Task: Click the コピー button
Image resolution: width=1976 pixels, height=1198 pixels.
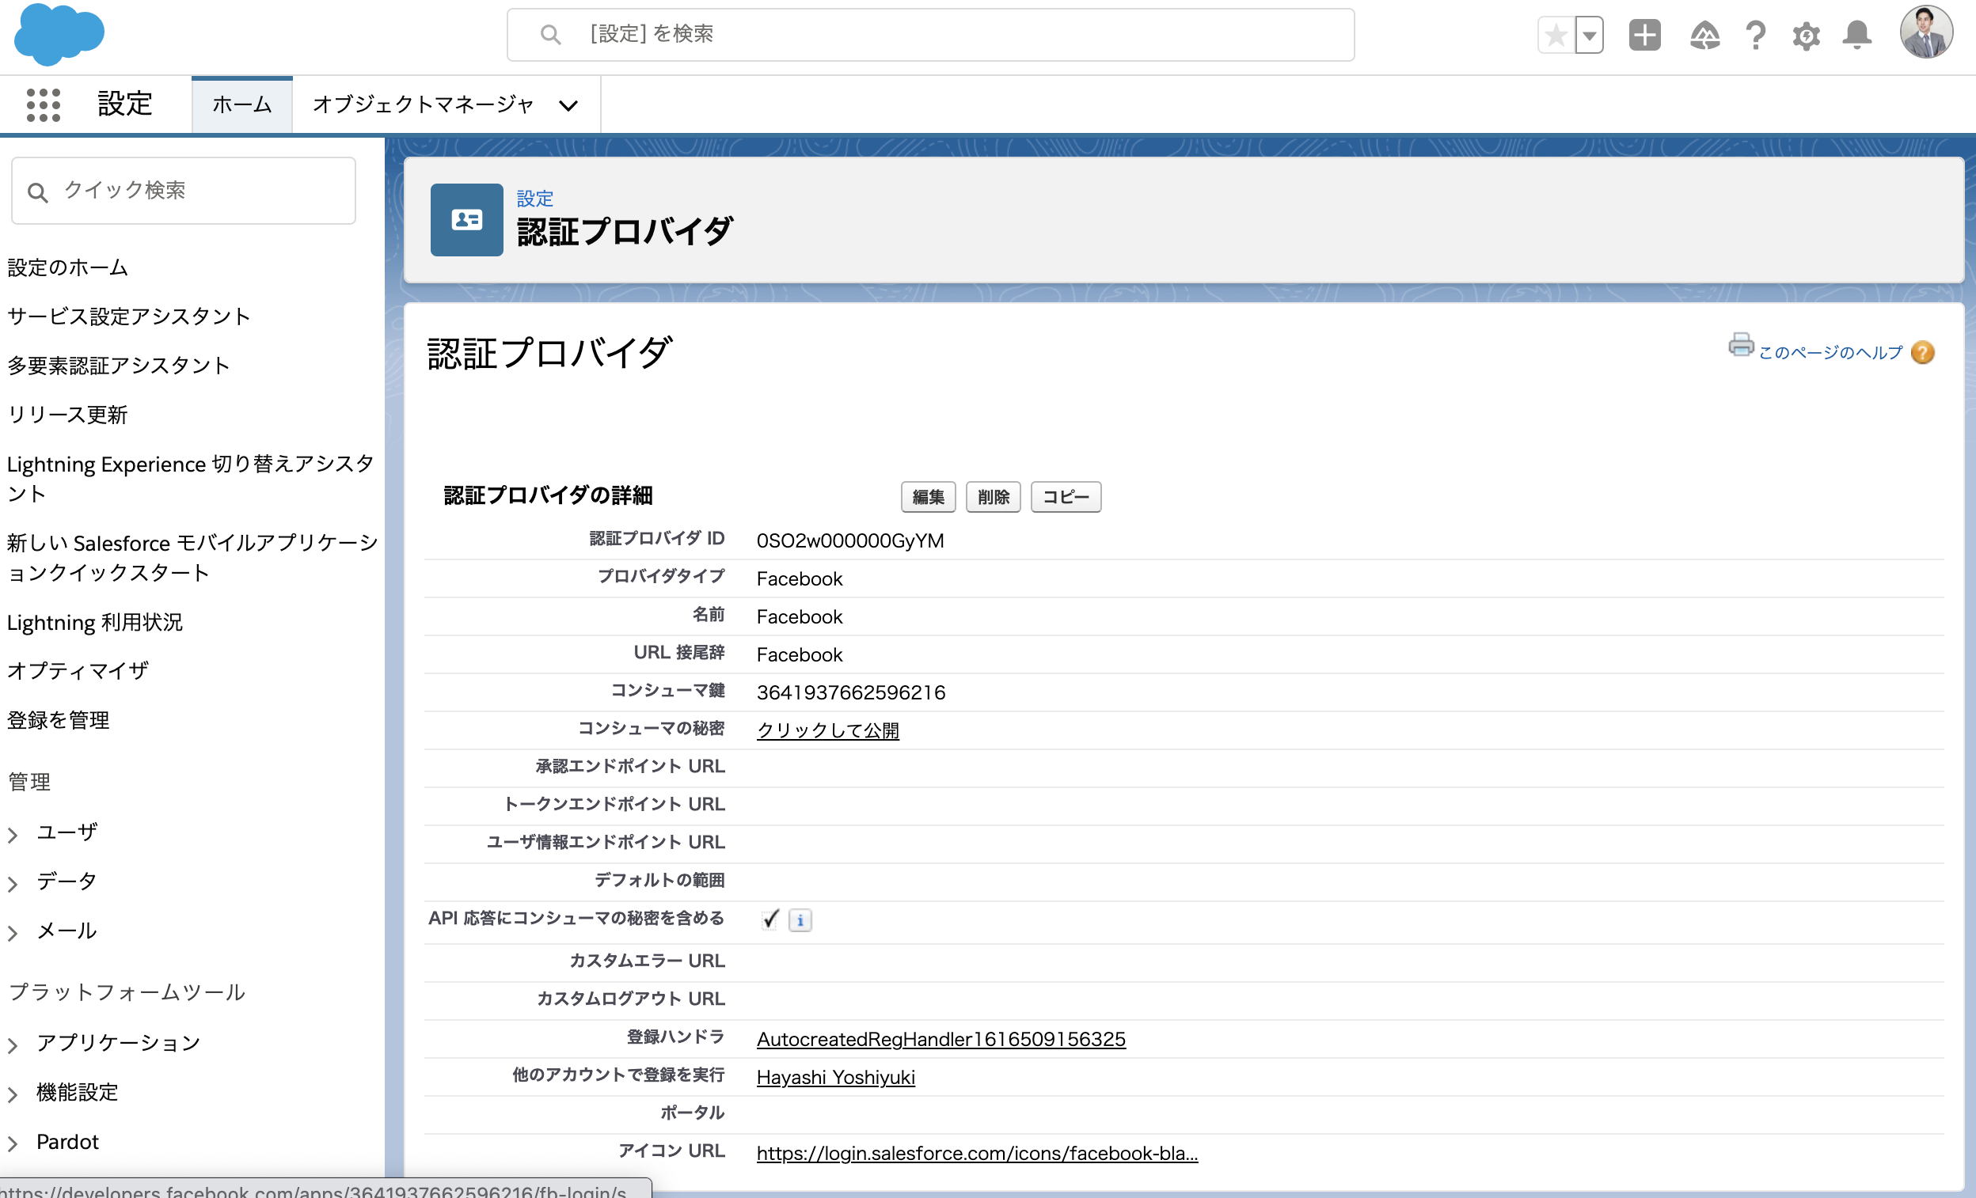Action: tap(1065, 497)
